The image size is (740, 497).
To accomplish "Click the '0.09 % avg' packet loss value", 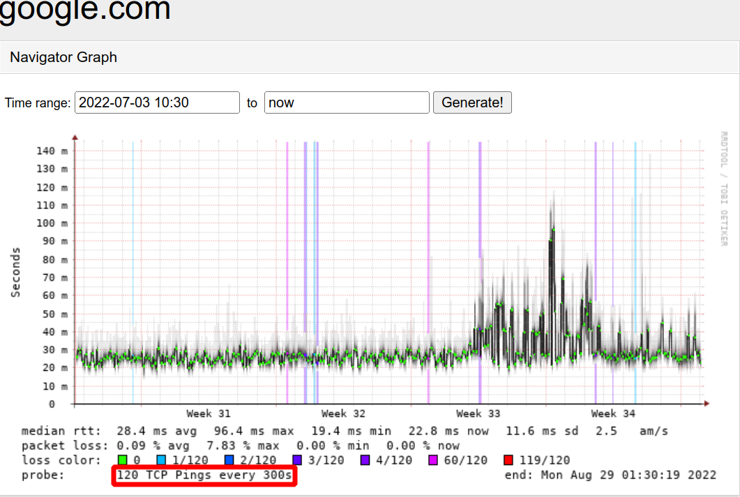I will coord(153,445).
